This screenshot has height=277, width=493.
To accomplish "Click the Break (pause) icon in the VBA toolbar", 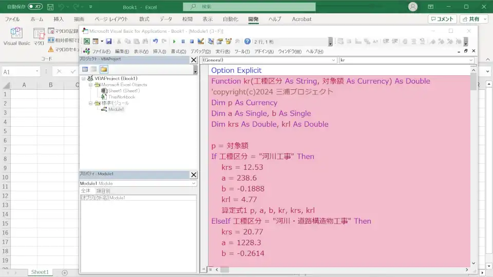I will (183, 42).
